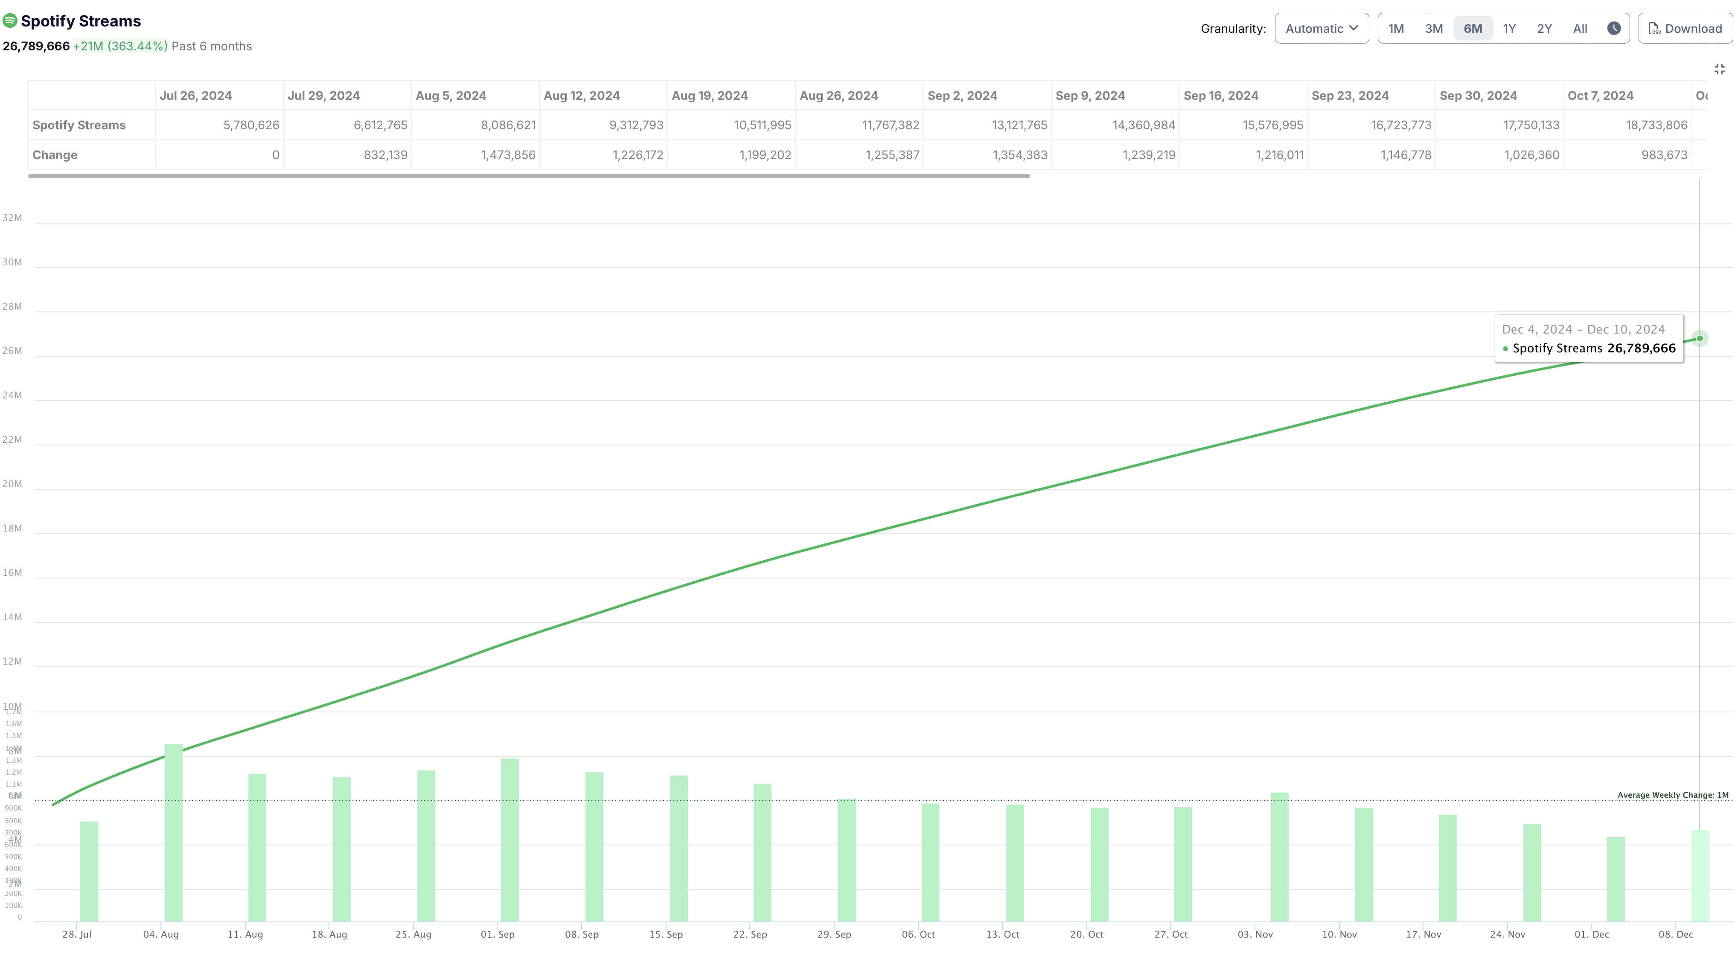Click the weekly change bar above 03. Nov
Viewport: 1735px width, 953px height.
coord(1279,857)
